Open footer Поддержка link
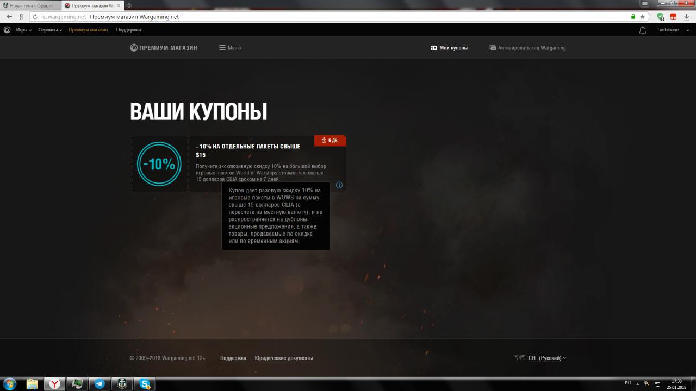Viewport: 696px width, 391px height. [233, 358]
